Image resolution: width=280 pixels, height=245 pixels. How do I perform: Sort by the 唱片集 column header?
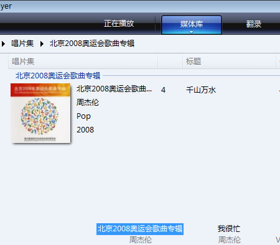83,62
